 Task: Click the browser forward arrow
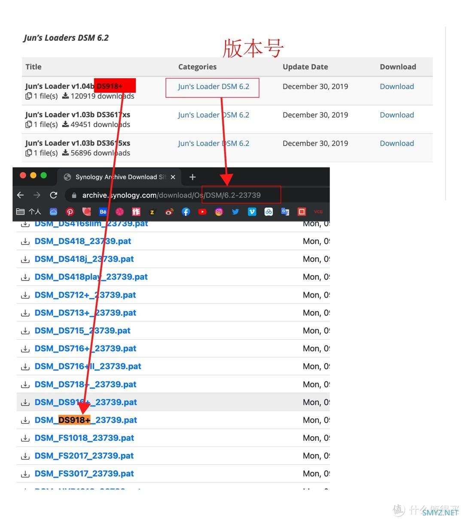[x=37, y=195]
